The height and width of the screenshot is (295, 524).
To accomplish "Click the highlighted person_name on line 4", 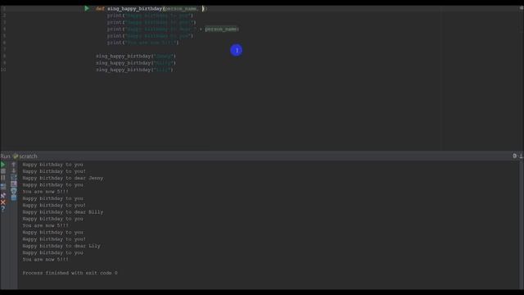I will (220, 29).
